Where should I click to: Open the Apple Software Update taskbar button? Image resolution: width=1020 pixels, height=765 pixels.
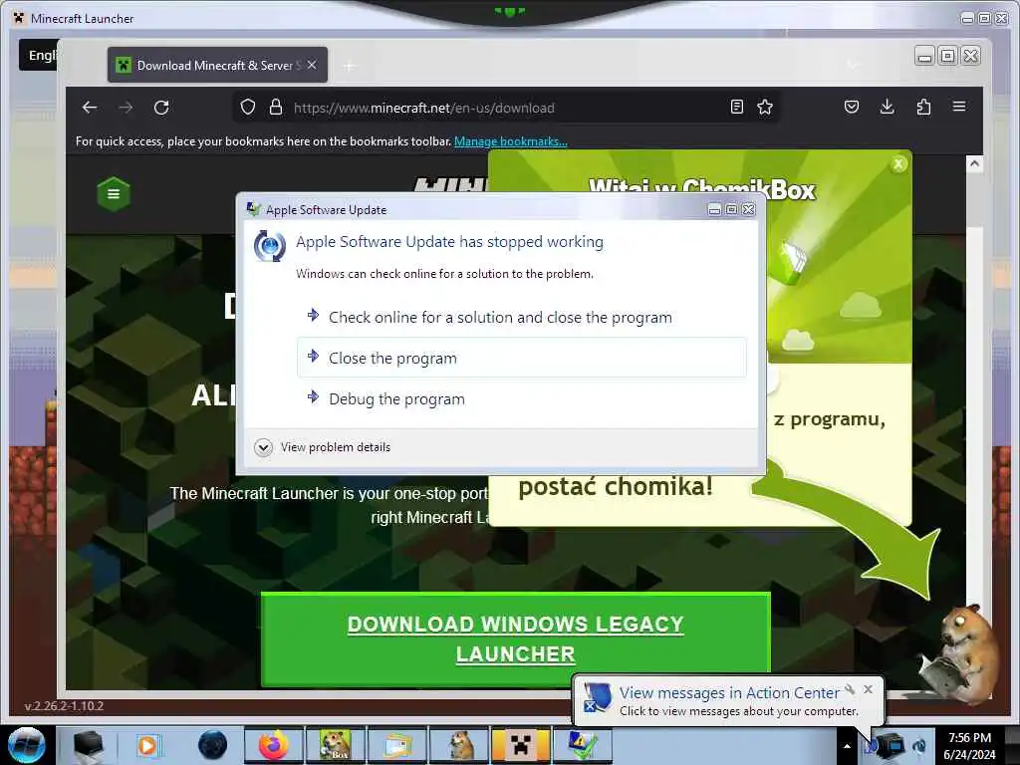tap(582, 745)
